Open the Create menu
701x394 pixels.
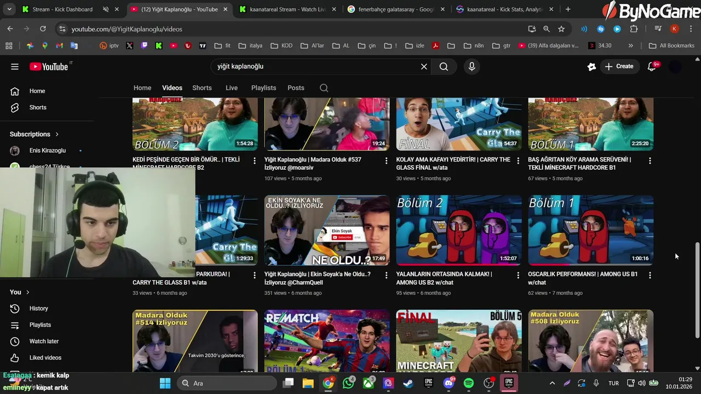coord(619,66)
